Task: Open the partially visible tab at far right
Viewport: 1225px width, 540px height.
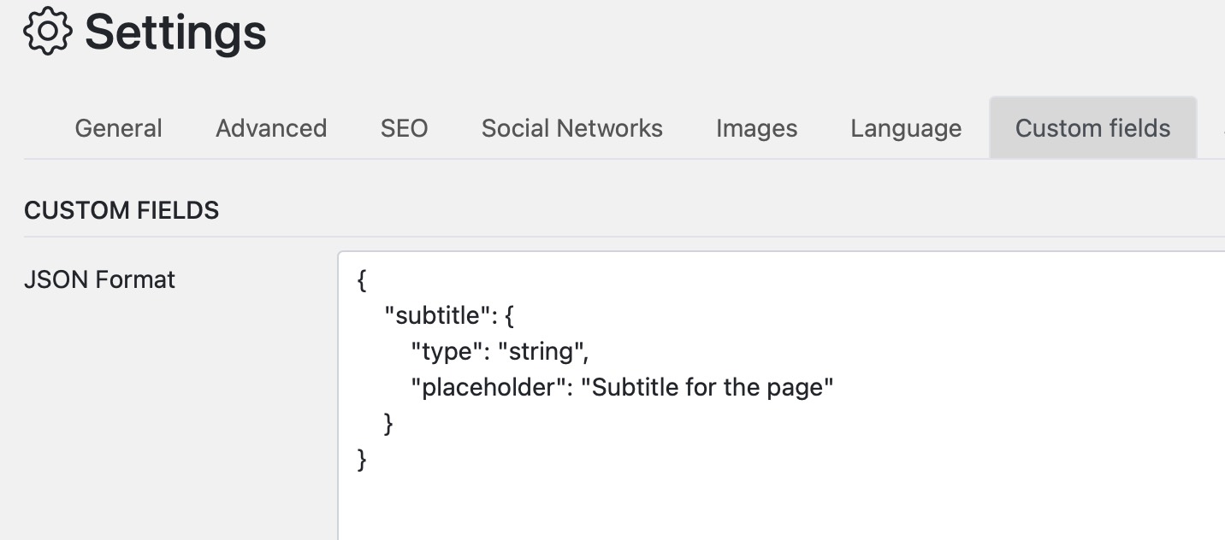Action: (x=1222, y=128)
